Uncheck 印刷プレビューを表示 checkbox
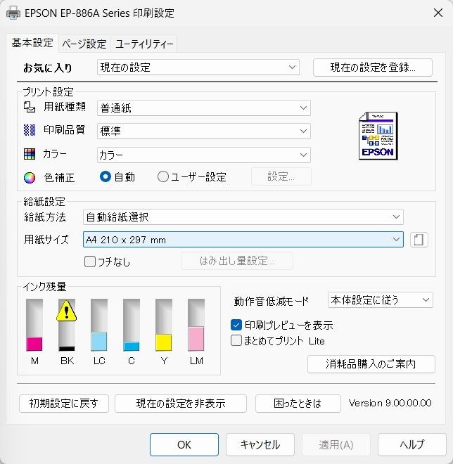 point(236,325)
